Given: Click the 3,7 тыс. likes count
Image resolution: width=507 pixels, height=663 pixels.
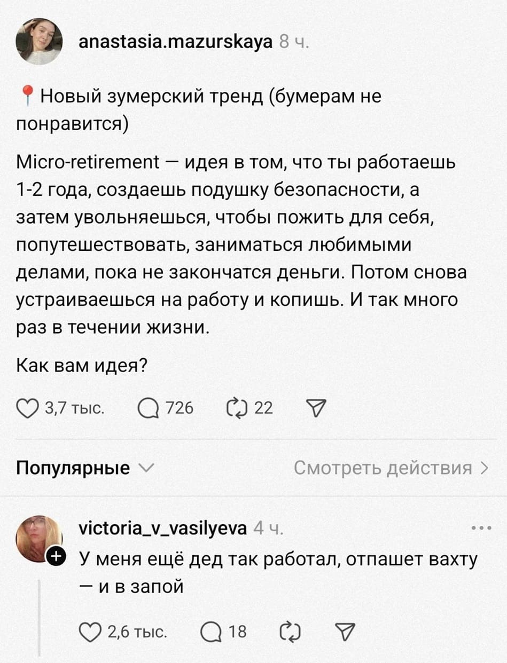Looking at the screenshot, I should click(x=74, y=409).
